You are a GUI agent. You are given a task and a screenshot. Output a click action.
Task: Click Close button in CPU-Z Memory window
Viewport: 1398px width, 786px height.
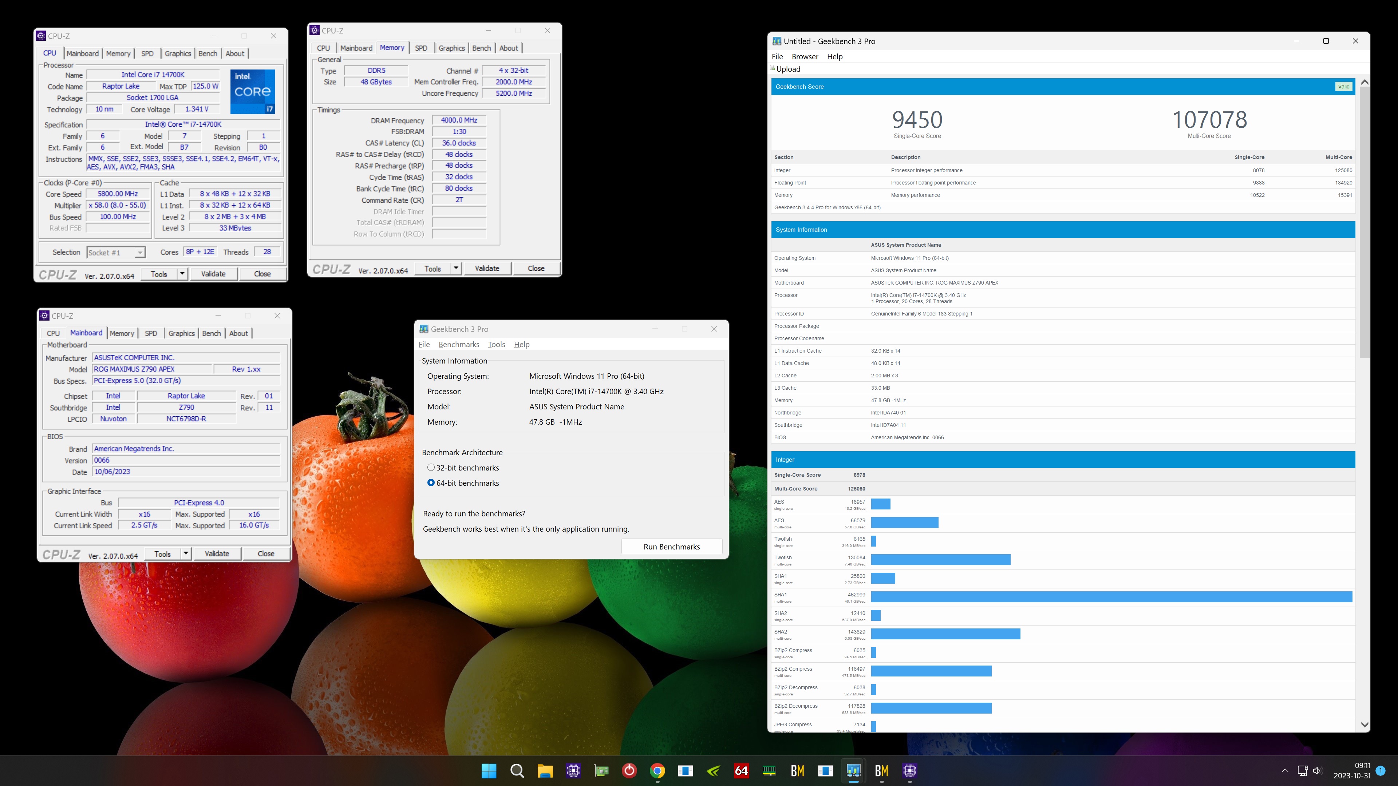pyautogui.click(x=536, y=269)
